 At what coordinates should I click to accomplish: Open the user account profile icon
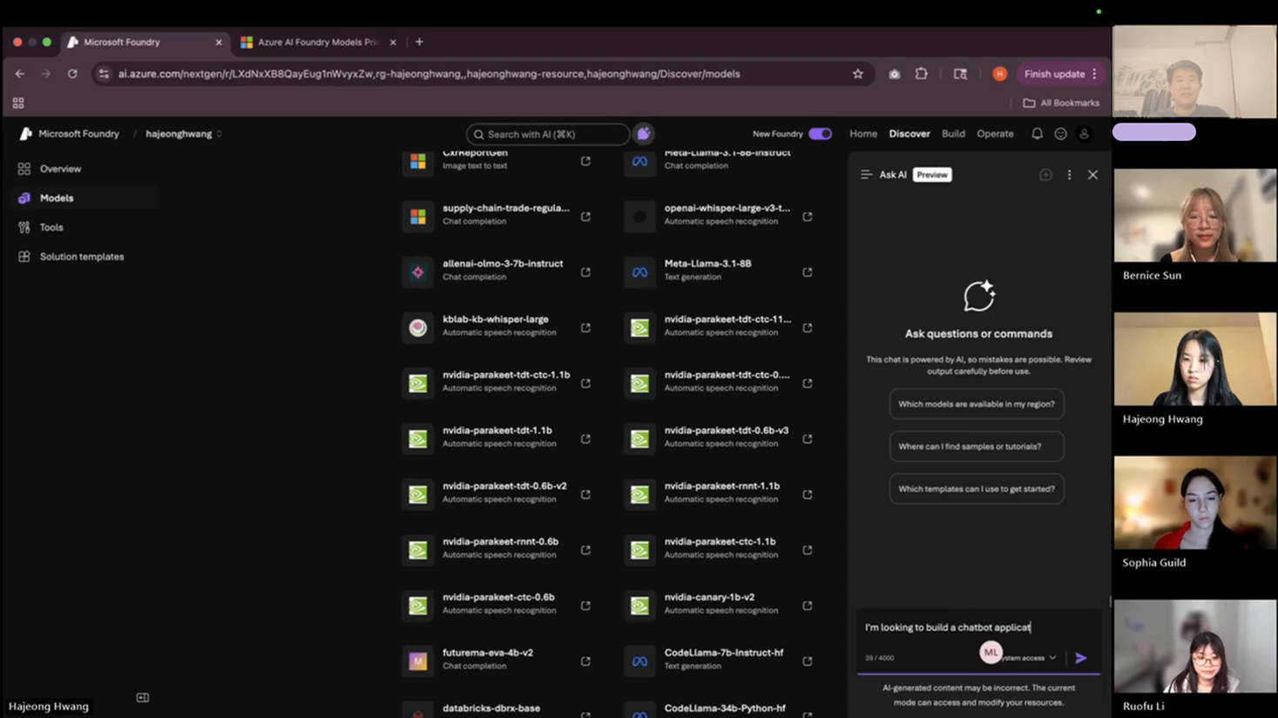[1084, 134]
